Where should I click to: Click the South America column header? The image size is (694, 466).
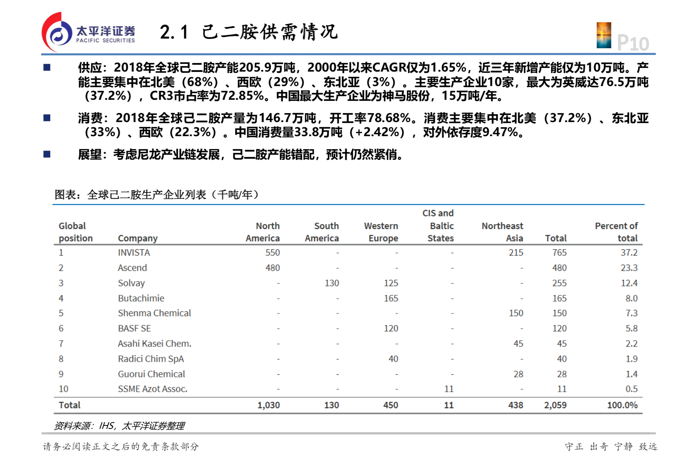322,232
